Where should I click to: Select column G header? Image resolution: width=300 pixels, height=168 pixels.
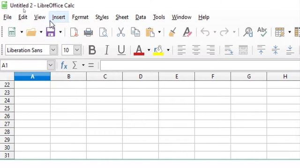[249, 77]
